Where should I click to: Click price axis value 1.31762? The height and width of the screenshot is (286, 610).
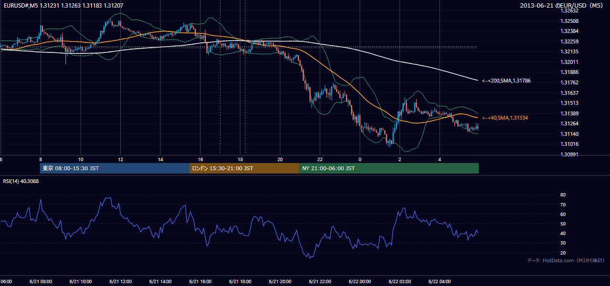(x=569, y=82)
